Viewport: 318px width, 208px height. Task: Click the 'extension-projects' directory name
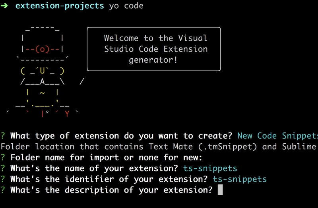(60, 6)
